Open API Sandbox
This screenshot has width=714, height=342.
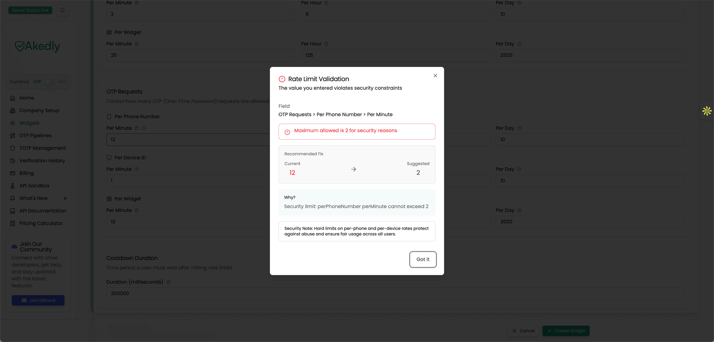34,186
